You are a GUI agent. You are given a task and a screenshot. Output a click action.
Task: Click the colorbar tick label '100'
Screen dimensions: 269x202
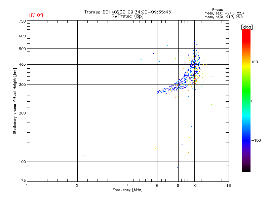[x=255, y=62]
